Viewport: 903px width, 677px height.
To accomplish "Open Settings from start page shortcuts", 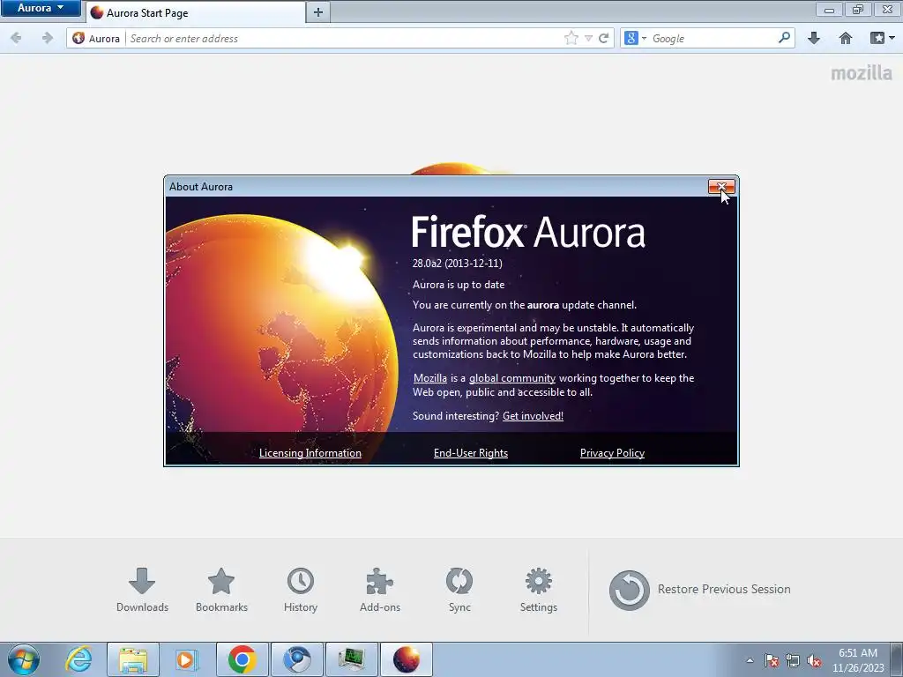I will point(539,590).
